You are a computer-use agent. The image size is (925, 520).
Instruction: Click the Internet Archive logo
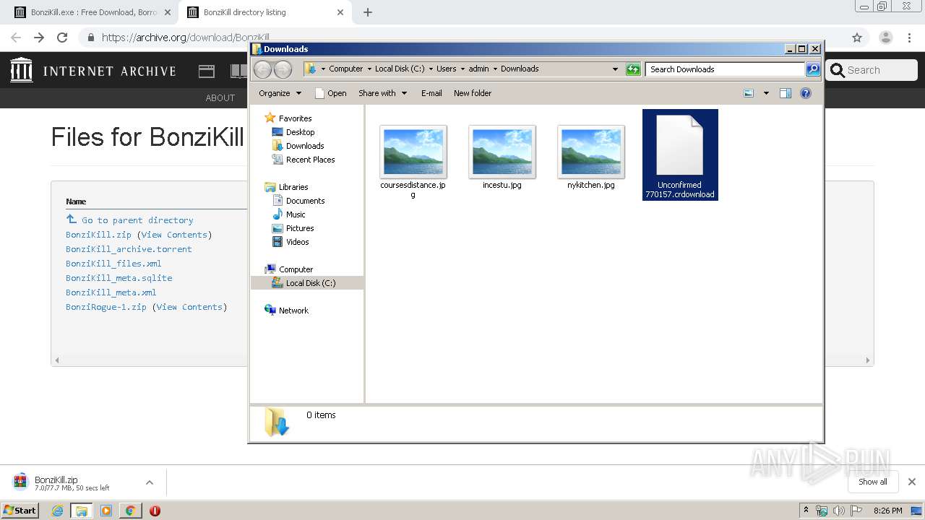pyautogui.click(x=93, y=70)
